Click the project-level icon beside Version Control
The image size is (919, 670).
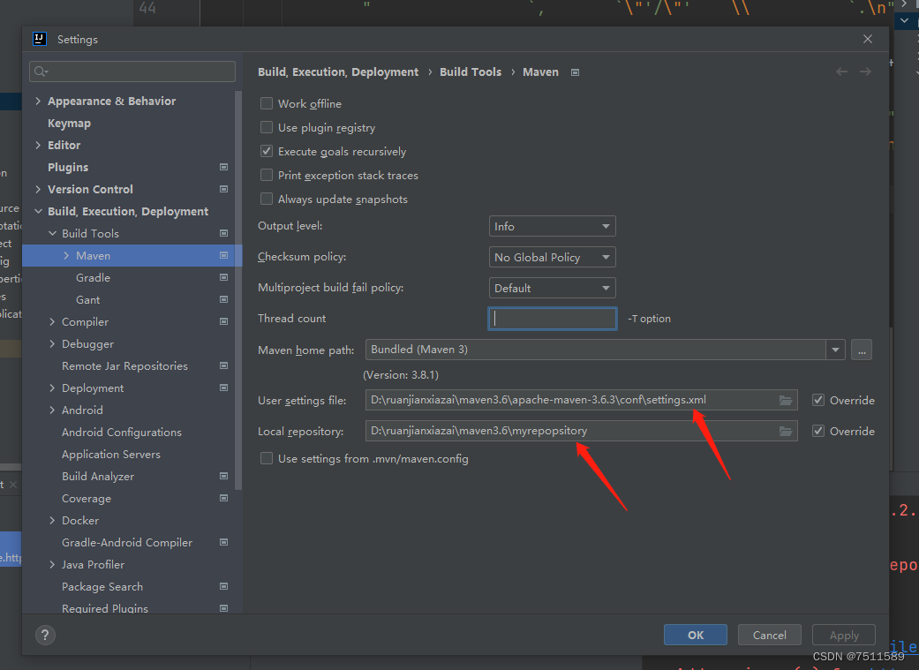pyautogui.click(x=223, y=189)
